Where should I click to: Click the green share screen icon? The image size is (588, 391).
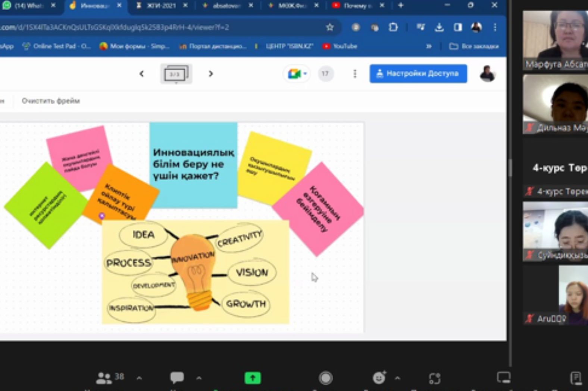(x=253, y=378)
